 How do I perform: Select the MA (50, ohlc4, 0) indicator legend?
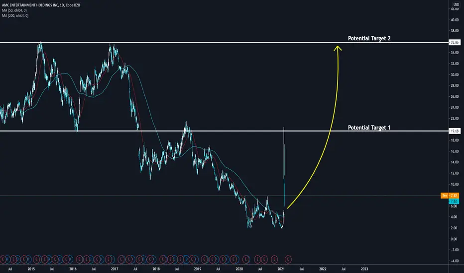tap(14, 10)
